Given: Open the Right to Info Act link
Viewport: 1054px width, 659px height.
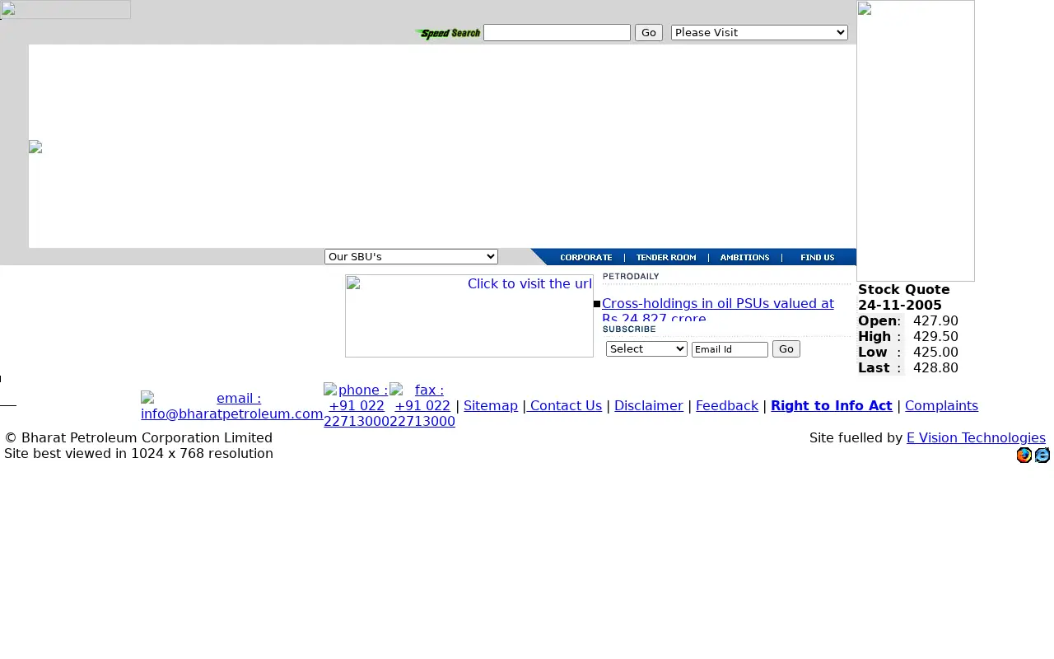Looking at the screenshot, I should (x=832, y=406).
